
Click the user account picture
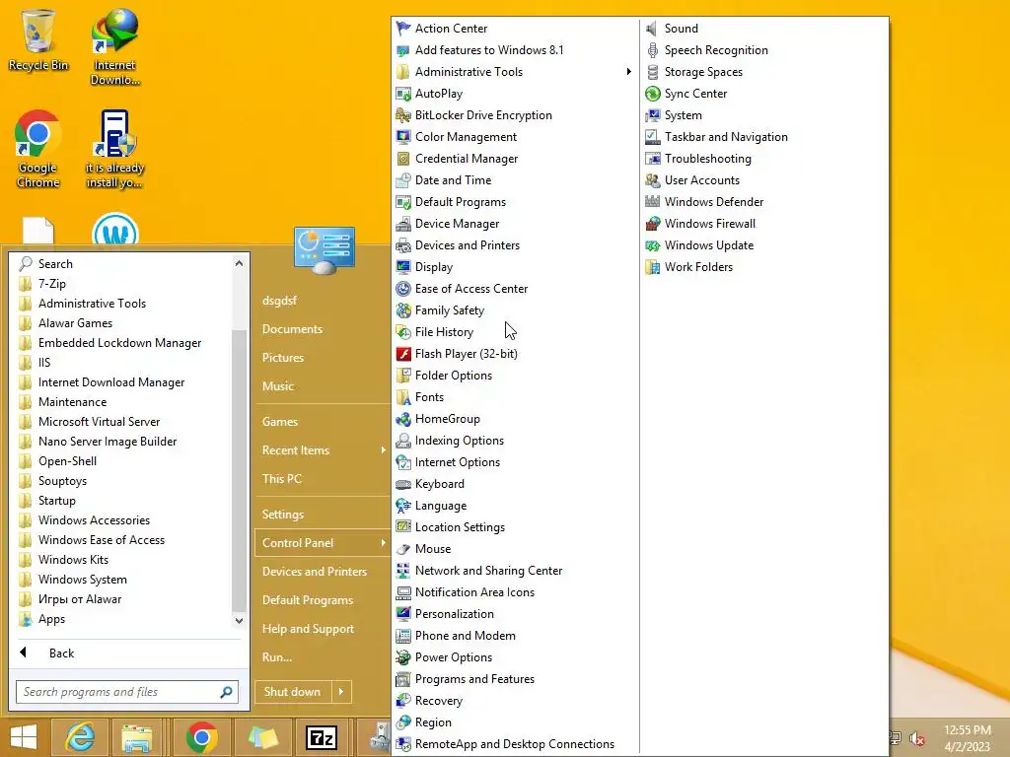coord(324,249)
